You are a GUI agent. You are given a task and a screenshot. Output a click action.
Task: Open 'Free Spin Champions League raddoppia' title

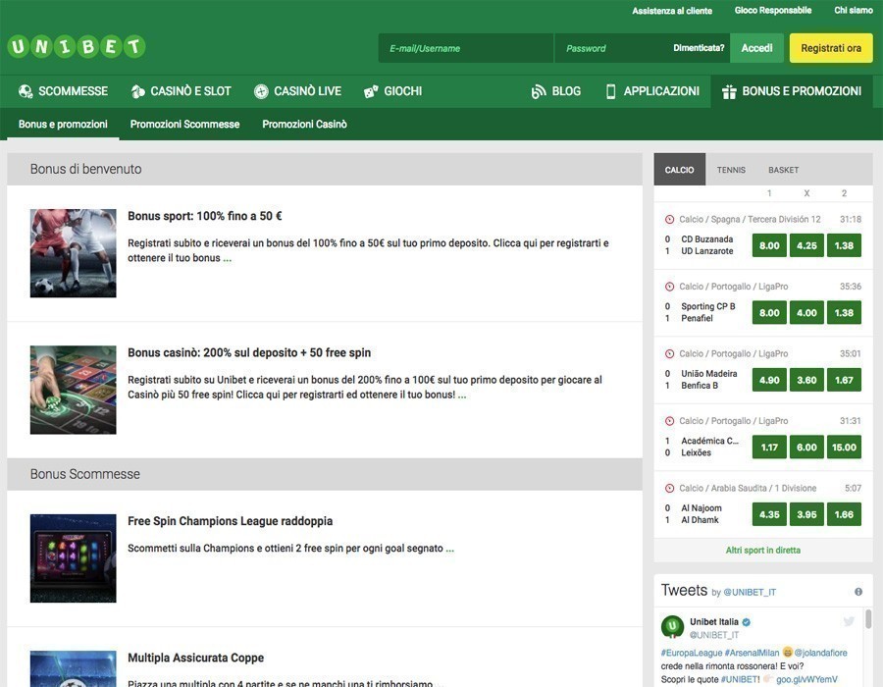231,521
